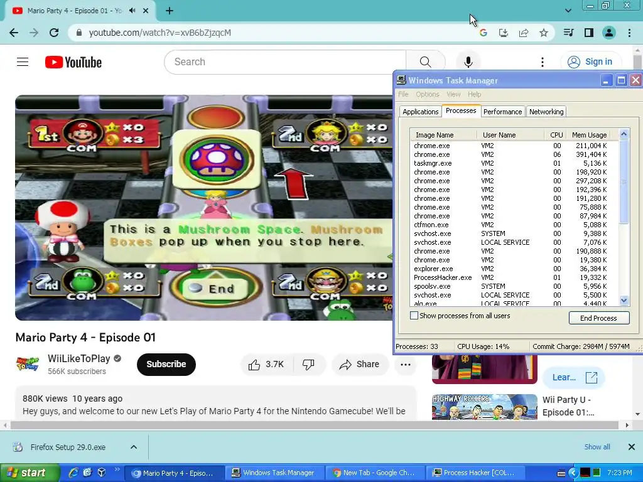643x482 pixels.
Task: Open Task Manager's View menu
Action: click(x=453, y=94)
